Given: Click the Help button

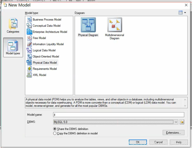Looking at the screenshot, I should pos(179,142).
